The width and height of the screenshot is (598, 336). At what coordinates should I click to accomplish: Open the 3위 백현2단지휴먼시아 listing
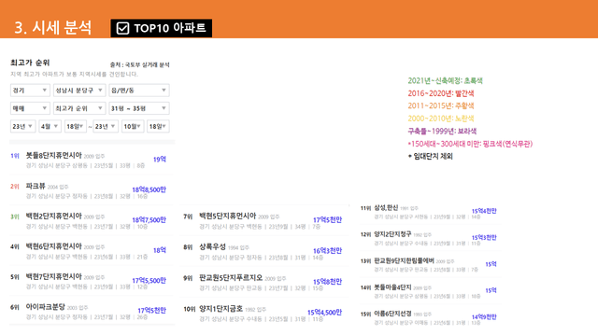(x=92, y=220)
